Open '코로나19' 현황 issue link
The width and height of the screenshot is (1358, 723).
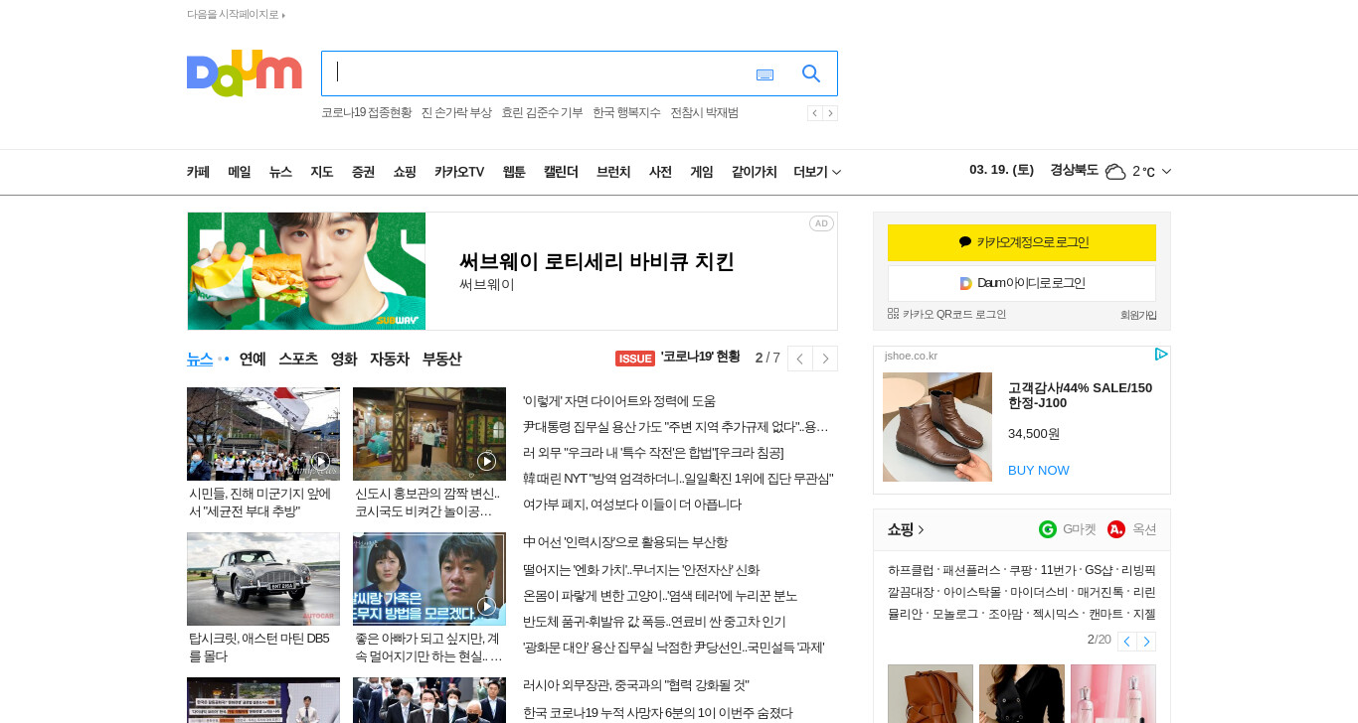(701, 358)
